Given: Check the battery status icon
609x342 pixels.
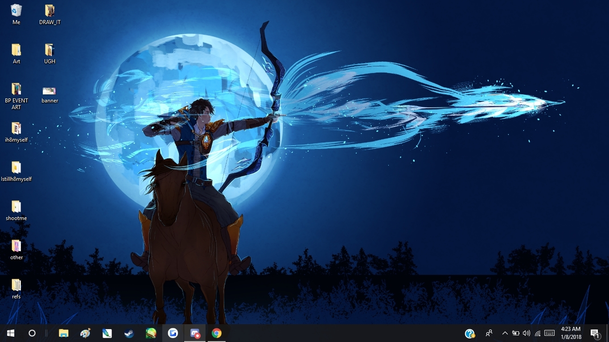Looking at the screenshot, I should 516,333.
